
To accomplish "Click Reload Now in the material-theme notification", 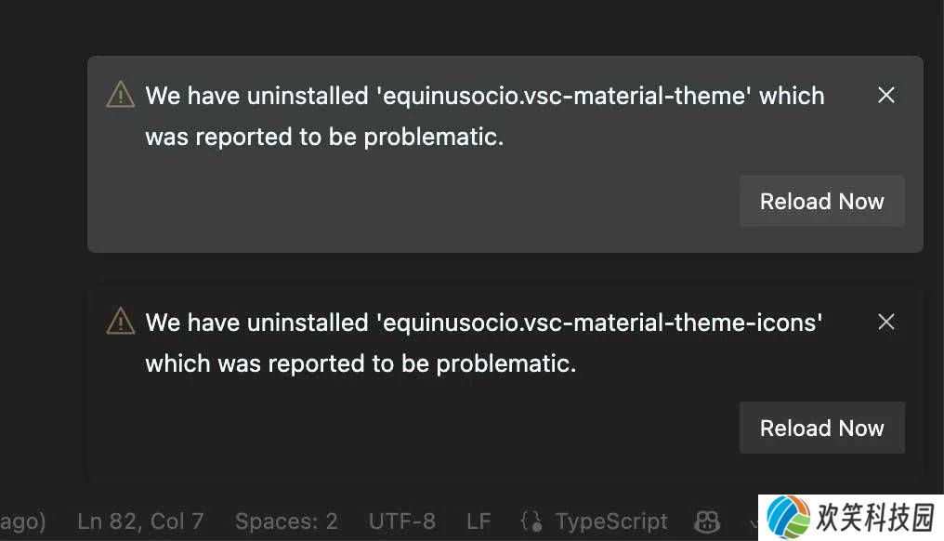I will 821,201.
